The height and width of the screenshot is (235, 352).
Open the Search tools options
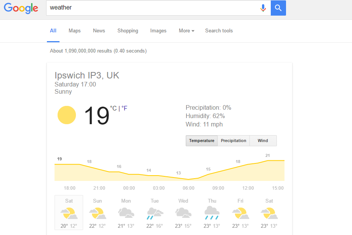[219, 31]
